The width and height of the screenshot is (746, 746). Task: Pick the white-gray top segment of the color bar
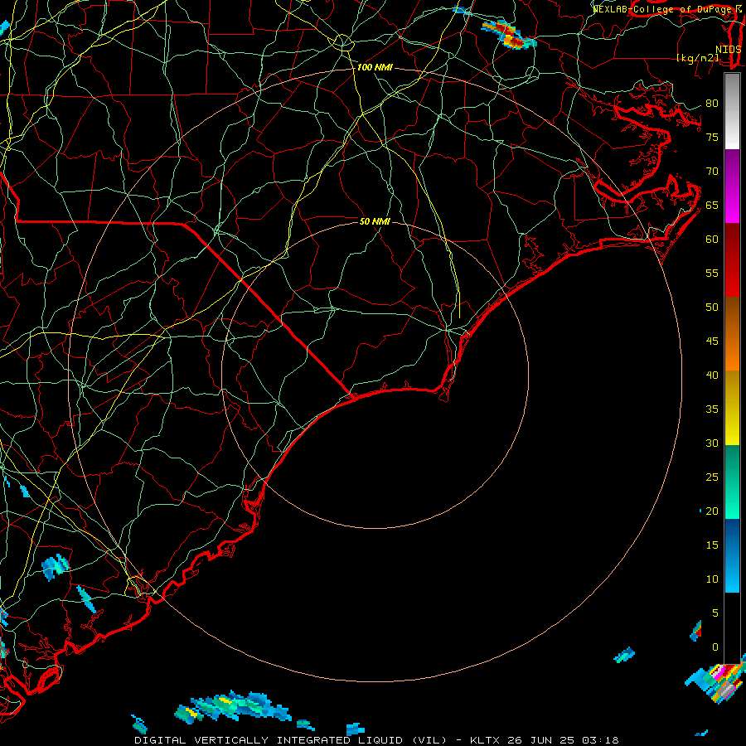[x=732, y=111]
